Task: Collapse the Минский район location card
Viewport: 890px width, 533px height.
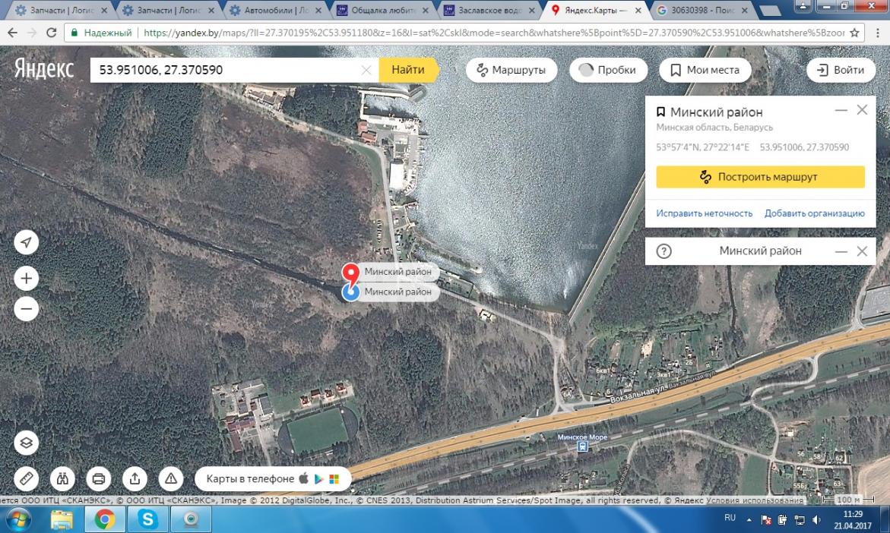Action: 841,110
